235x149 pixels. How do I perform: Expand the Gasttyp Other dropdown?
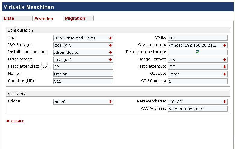[x=197, y=74]
